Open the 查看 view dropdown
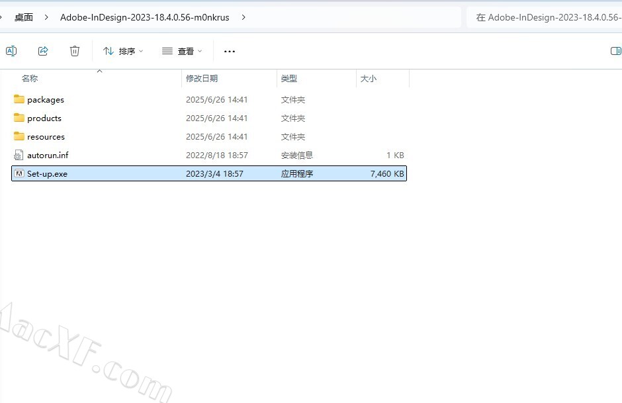 182,51
